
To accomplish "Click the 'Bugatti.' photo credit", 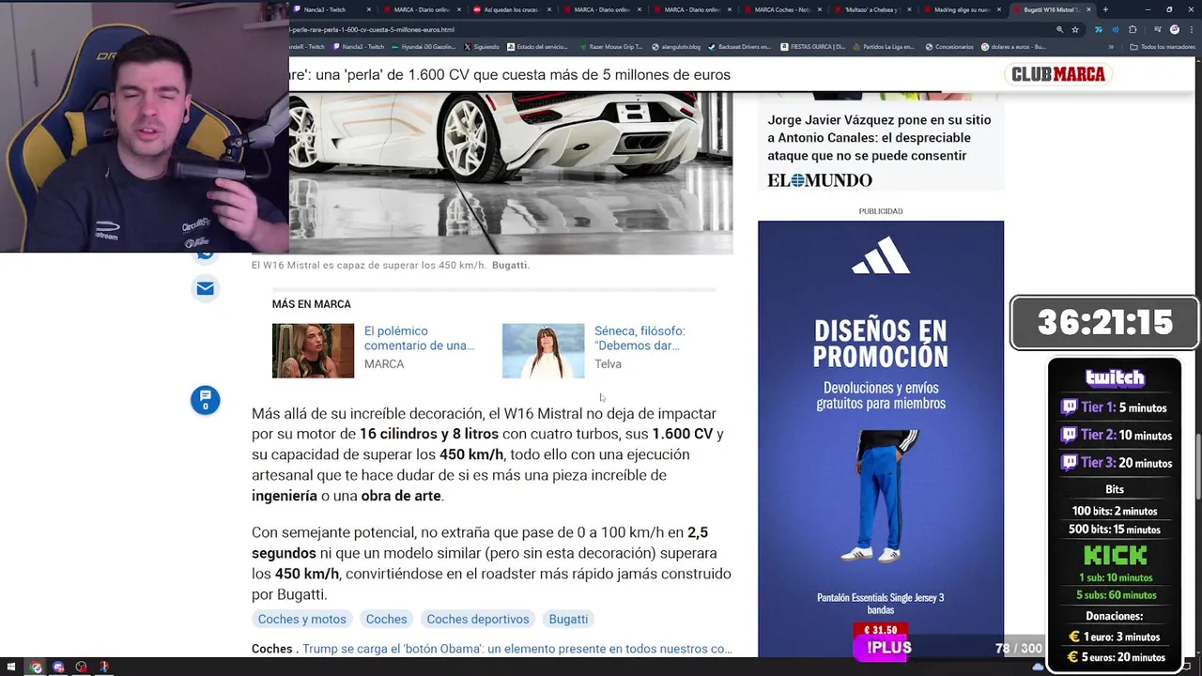I will click(511, 266).
